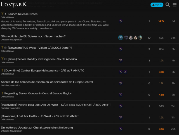The image size is (179, 135).
Task: Click the Lost Ark logo
Action: (14, 4)
